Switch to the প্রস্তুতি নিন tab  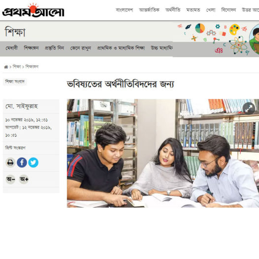click(54, 48)
